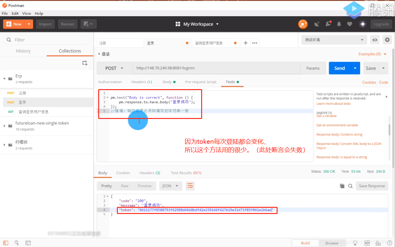This screenshot has width=395, height=247.
Task: Open the 测试环境 environment dropdown
Action: (x=334, y=40)
